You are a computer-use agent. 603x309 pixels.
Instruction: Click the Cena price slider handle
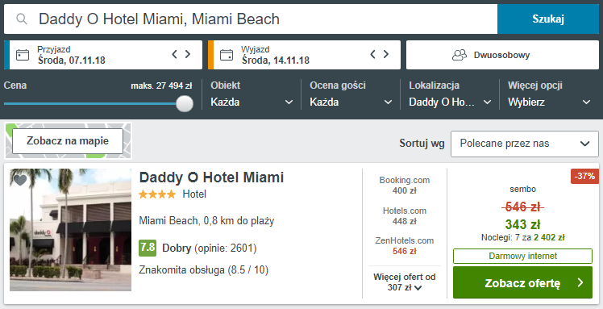point(185,103)
